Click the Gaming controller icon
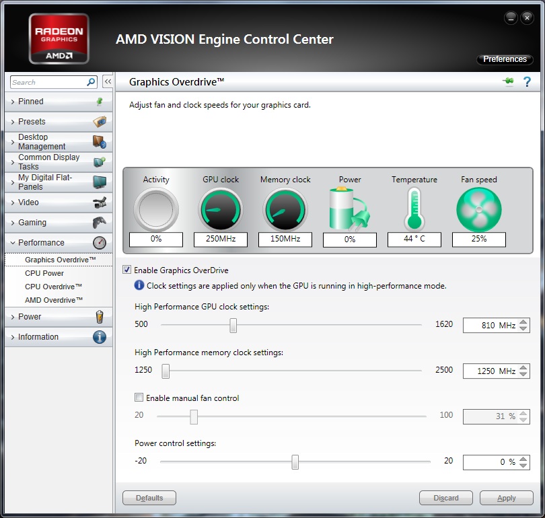Image resolution: width=545 pixels, height=518 pixels. click(x=100, y=223)
